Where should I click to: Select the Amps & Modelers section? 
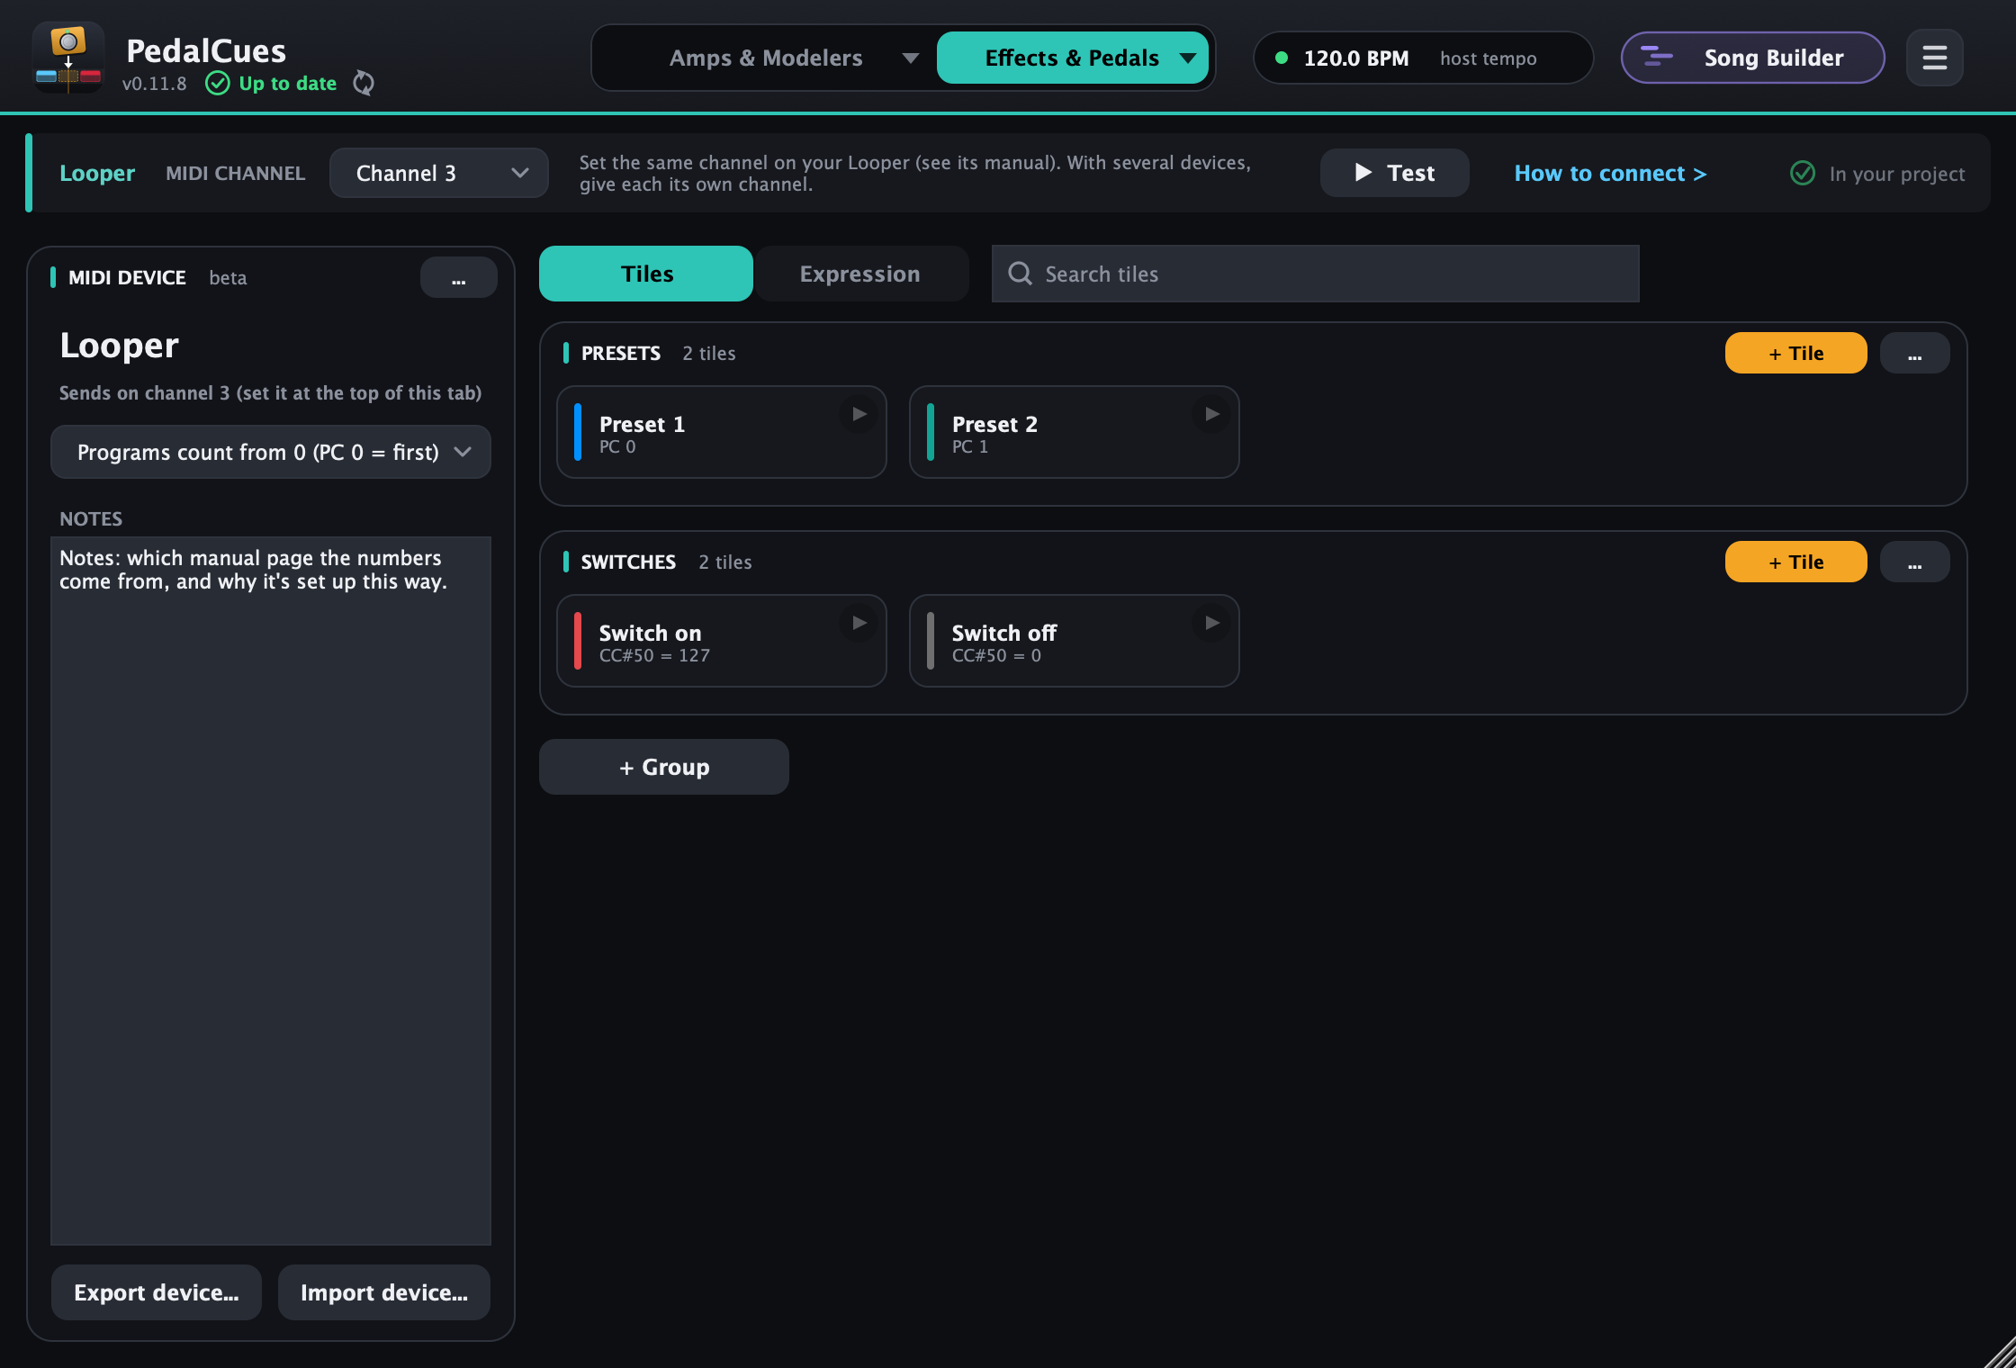click(x=766, y=58)
